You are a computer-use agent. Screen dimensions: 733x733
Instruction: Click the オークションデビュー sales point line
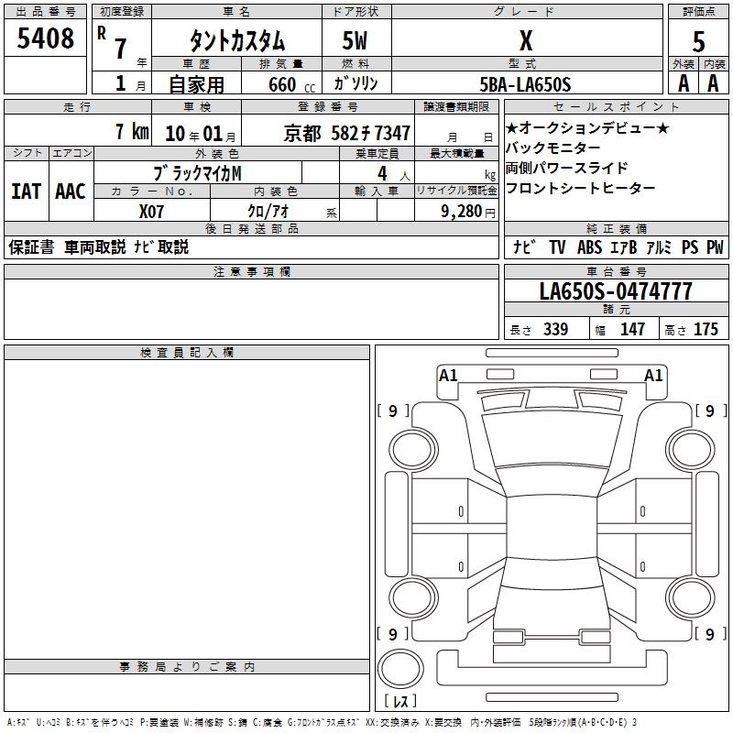pyautogui.click(x=587, y=127)
